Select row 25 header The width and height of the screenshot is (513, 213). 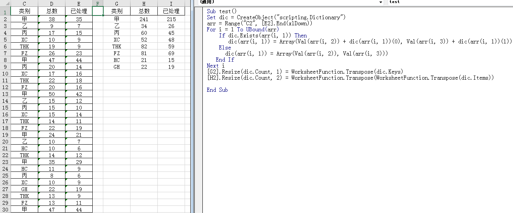pos(5,175)
